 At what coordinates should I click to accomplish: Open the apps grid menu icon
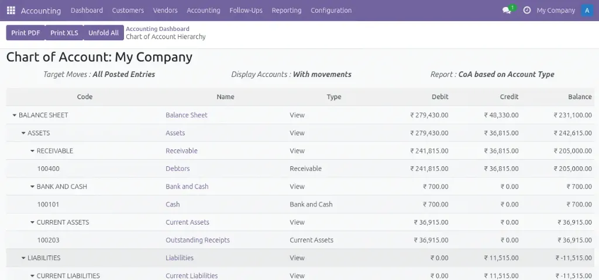pos(11,10)
